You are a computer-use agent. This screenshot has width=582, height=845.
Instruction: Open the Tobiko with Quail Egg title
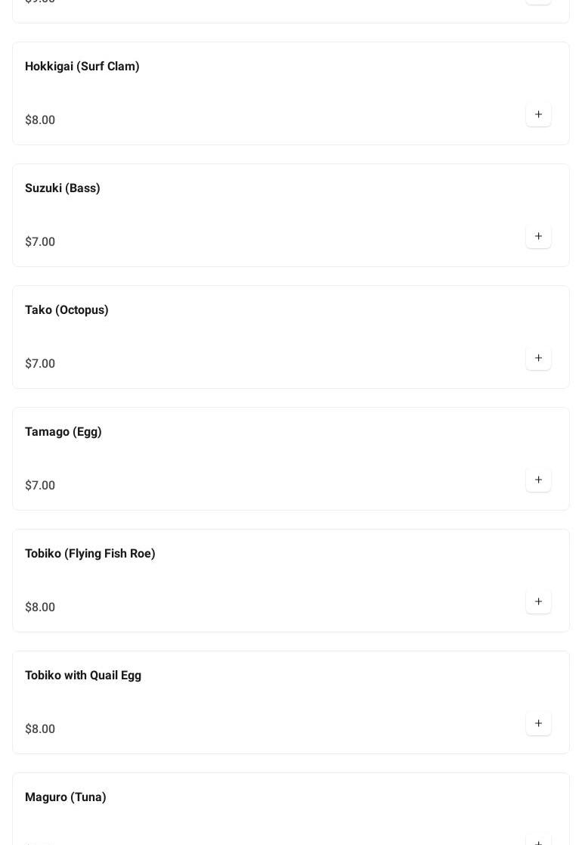tap(83, 676)
